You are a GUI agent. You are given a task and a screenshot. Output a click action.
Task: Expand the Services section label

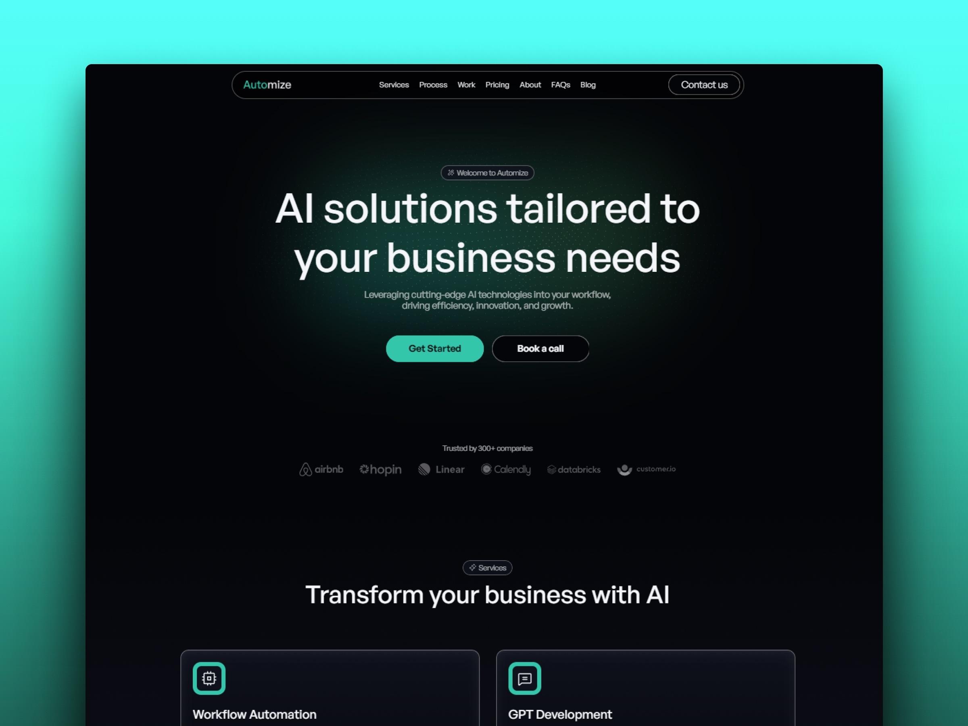[488, 567]
